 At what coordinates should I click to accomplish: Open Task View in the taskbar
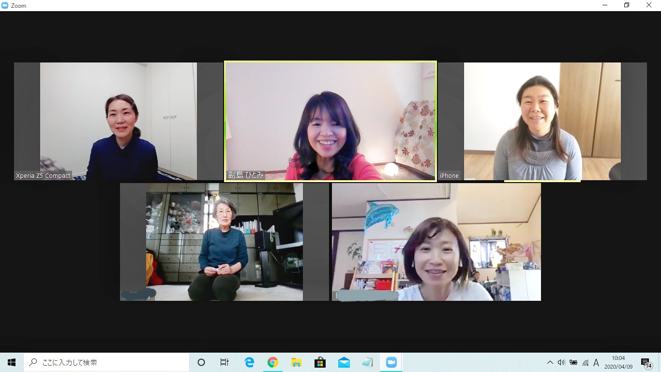225,362
